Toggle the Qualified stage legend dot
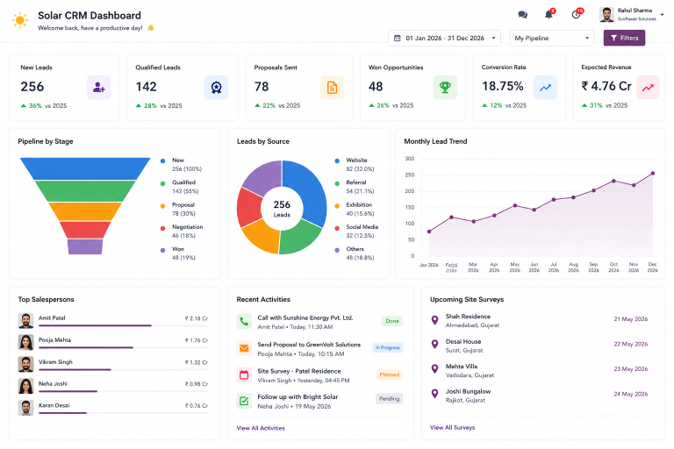Viewport: 674px width, 449px height. [162, 183]
